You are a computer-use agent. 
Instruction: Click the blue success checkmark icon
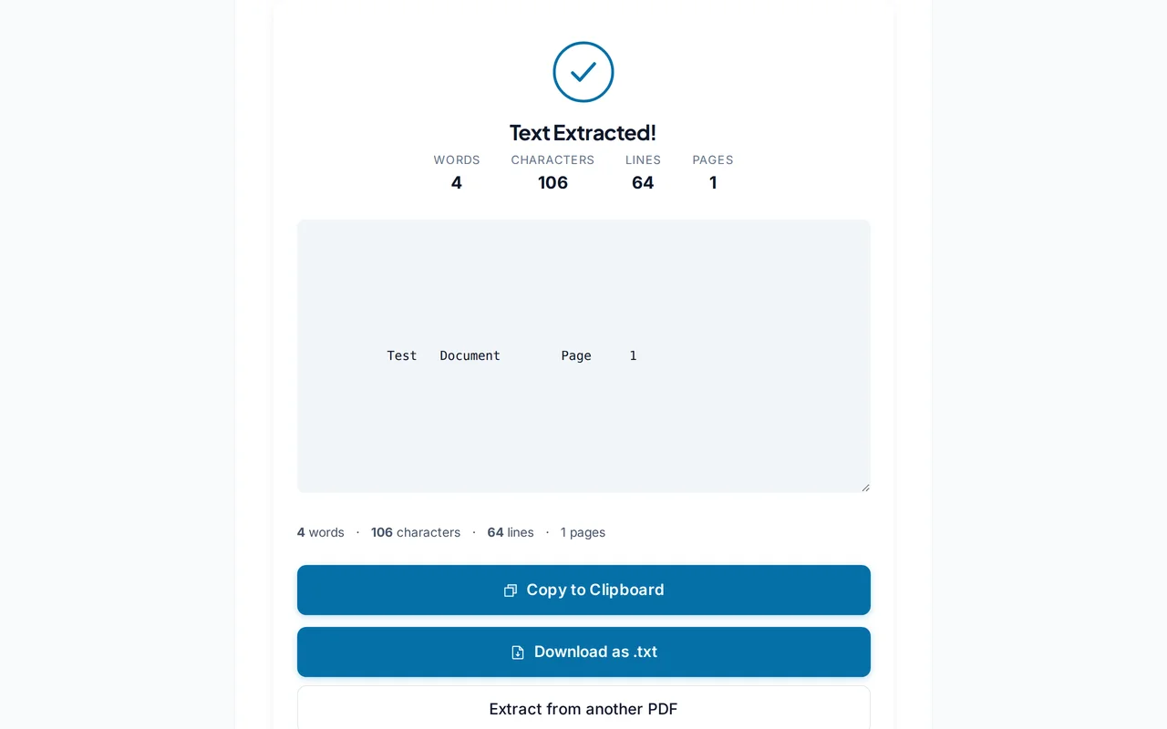(x=583, y=71)
